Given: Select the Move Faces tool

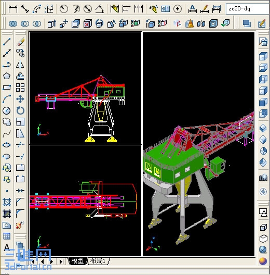Looking at the screenshot, I should click(64, 23).
